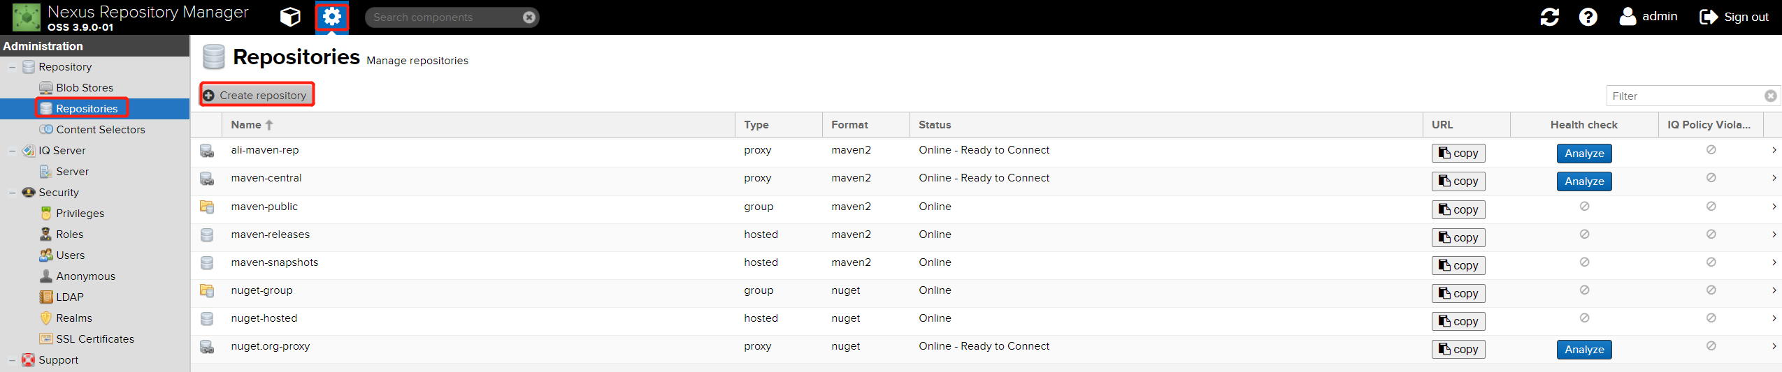The height and width of the screenshot is (372, 1782).
Task: Open the Browse cube icon in header
Action: coord(290,17)
